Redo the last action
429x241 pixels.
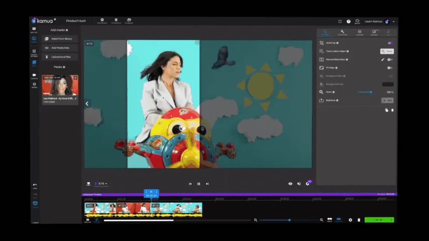click(x=35, y=195)
